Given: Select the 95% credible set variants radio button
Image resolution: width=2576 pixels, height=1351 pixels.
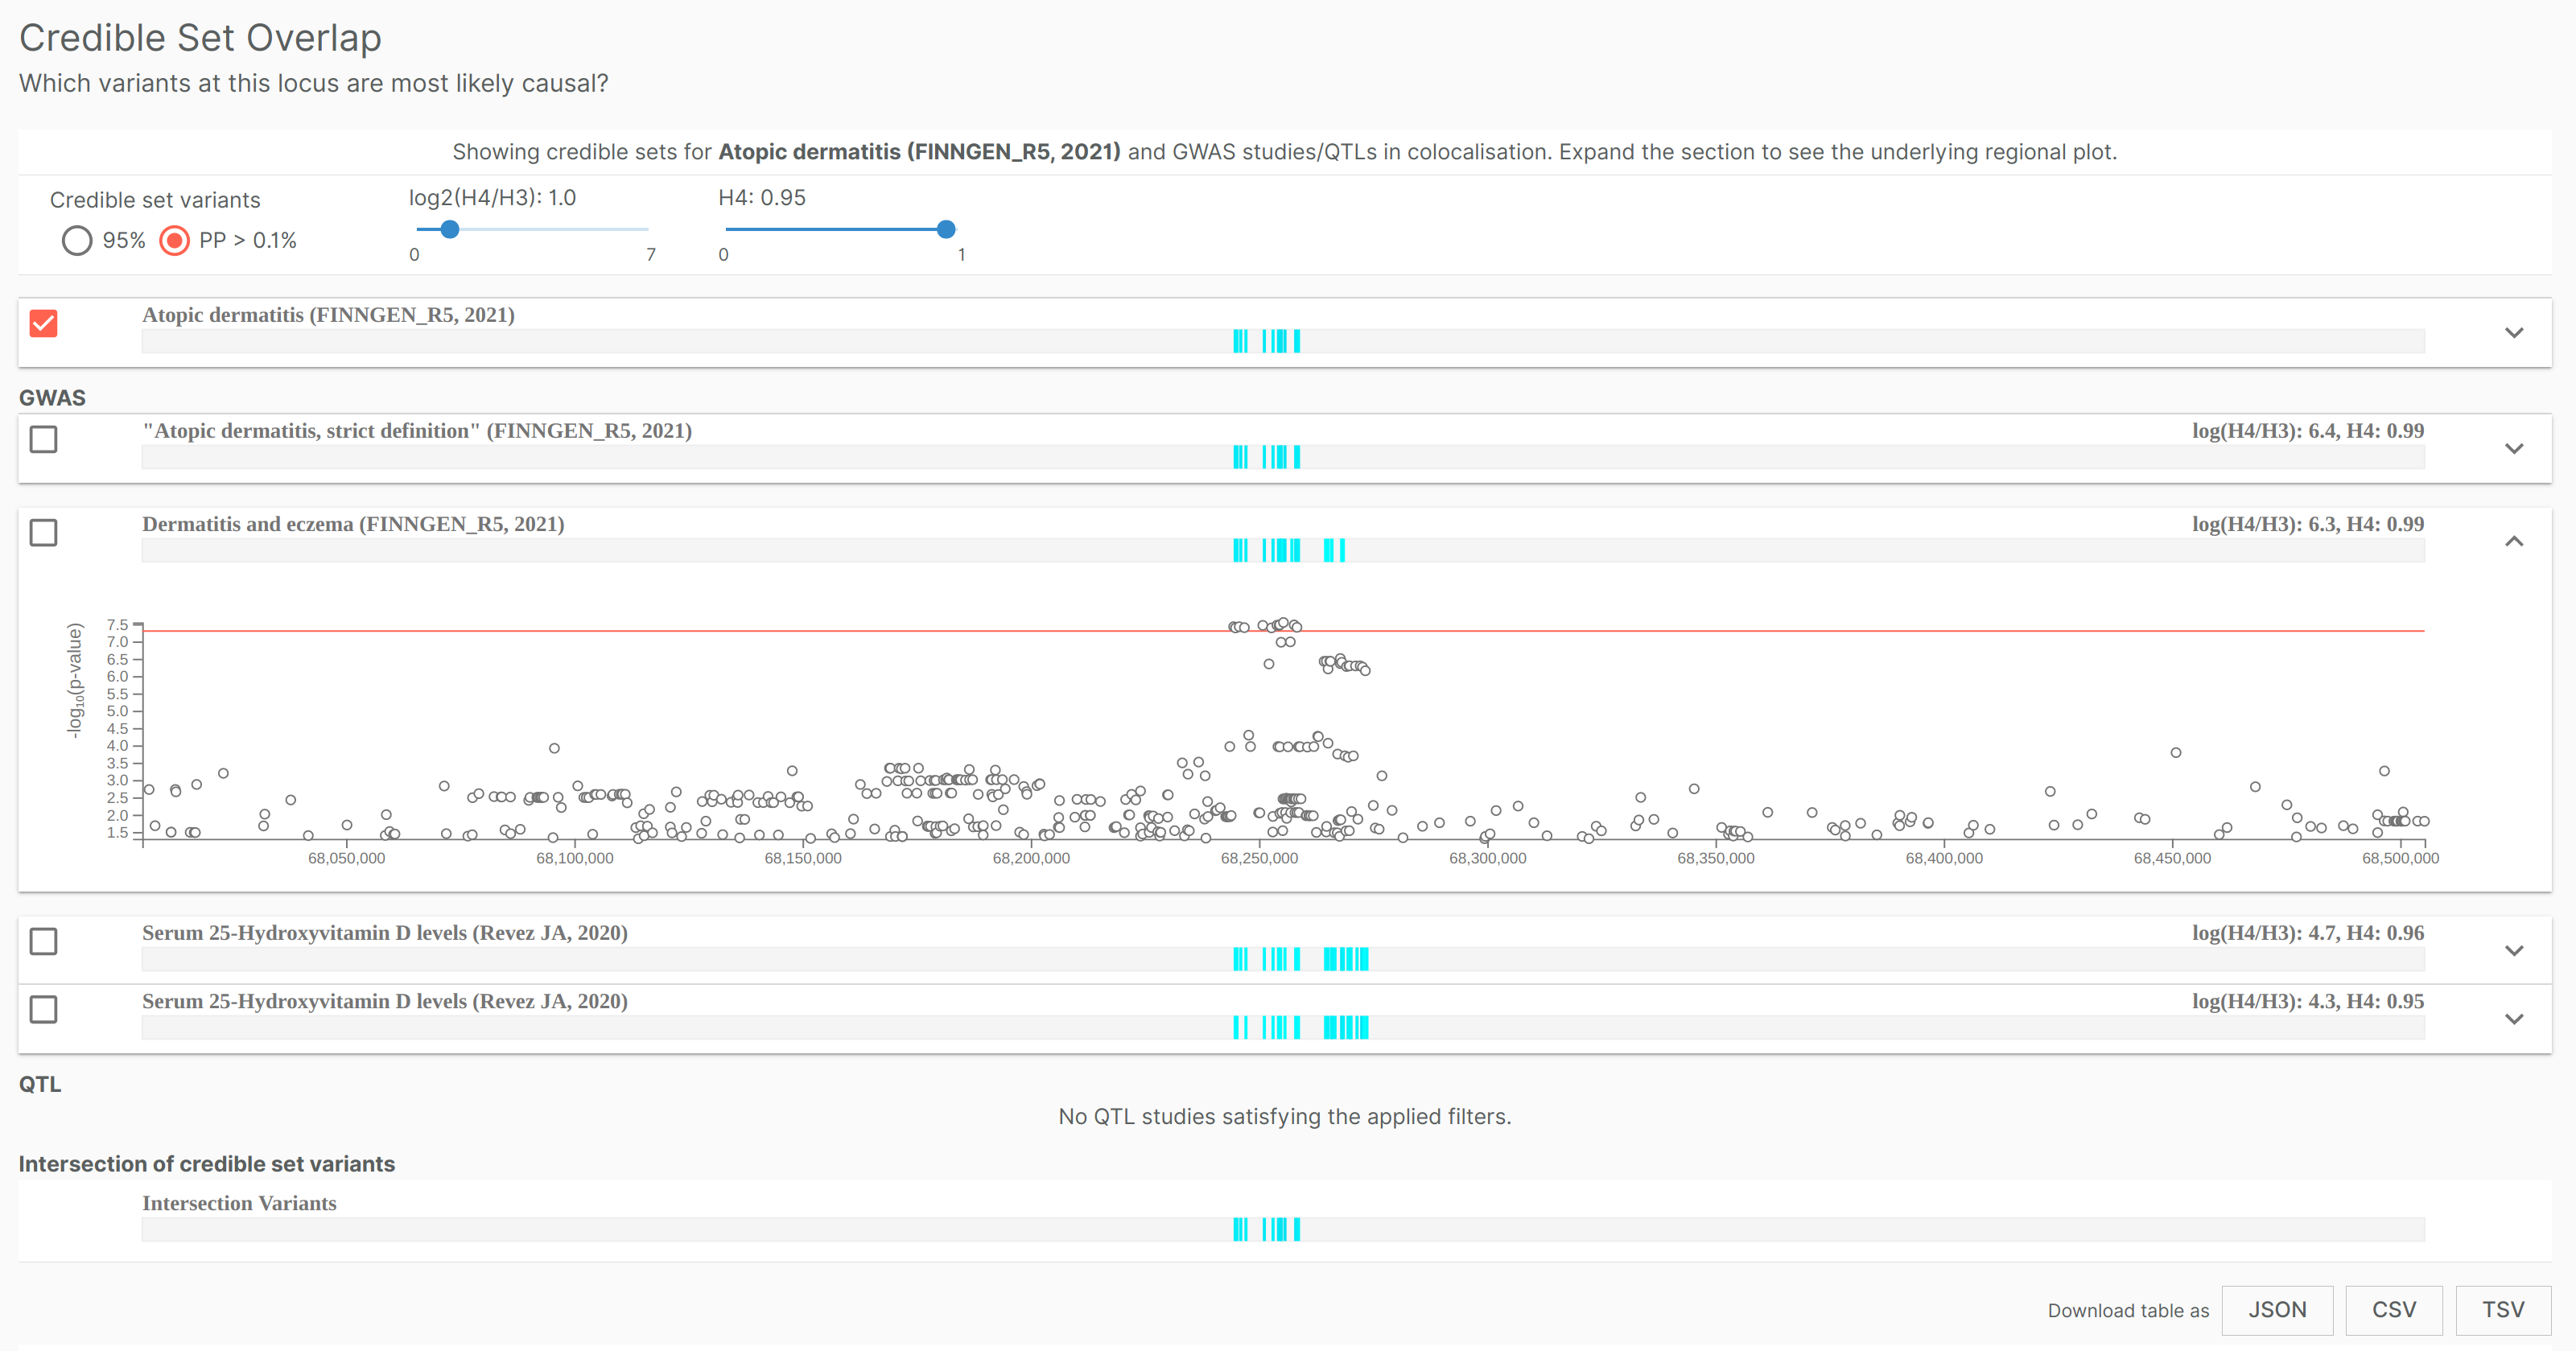Looking at the screenshot, I should click(x=77, y=240).
